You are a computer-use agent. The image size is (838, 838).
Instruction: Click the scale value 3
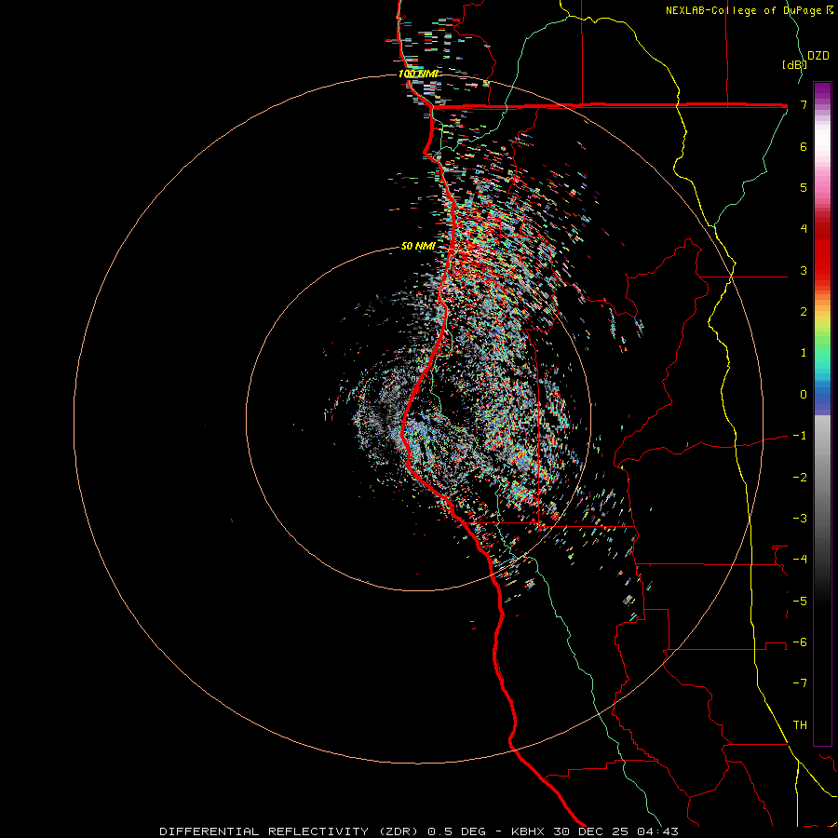(x=804, y=270)
